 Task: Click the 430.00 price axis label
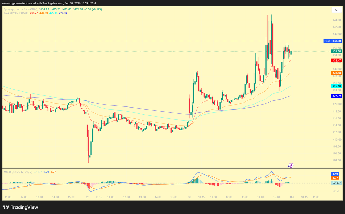(x=337, y=69)
